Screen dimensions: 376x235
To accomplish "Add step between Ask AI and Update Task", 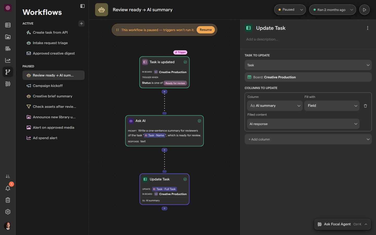I will coord(164,150).
